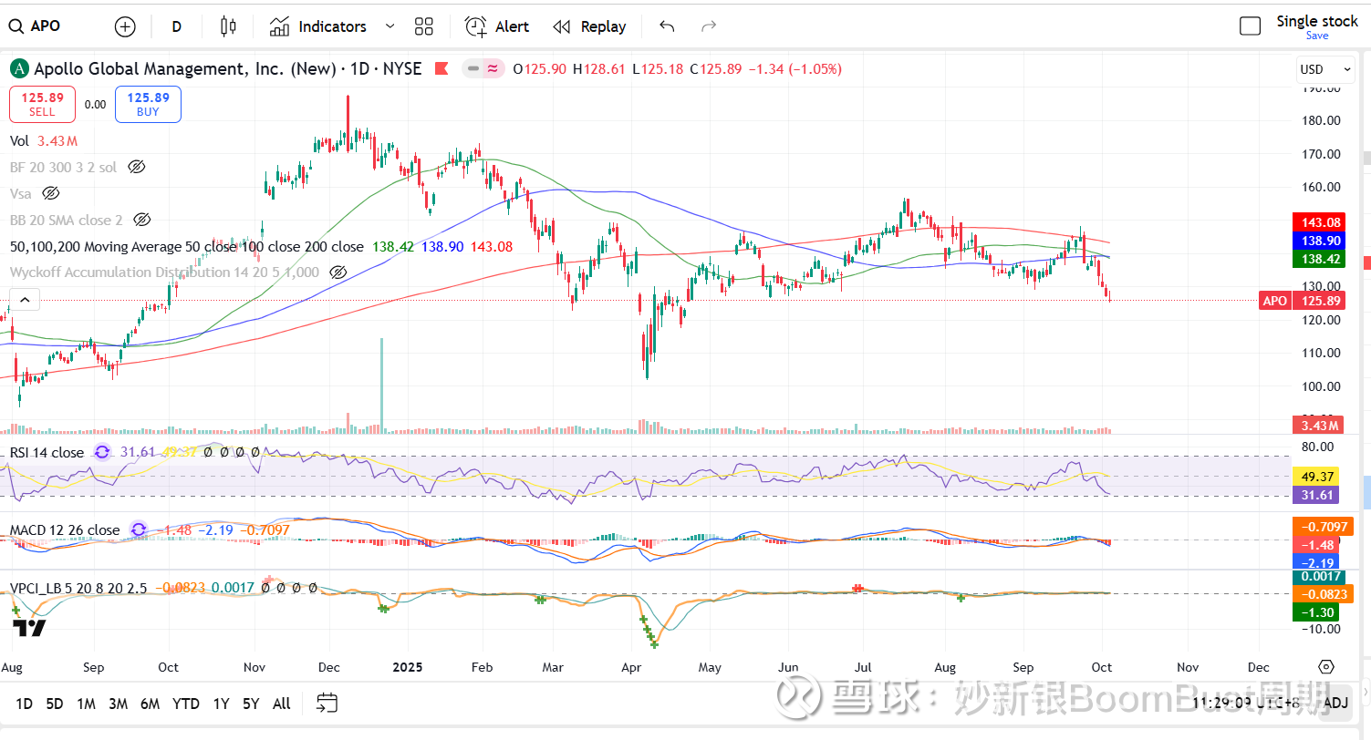The width and height of the screenshot is (1371, 740).
Task: Redo the last chart action
Action: point(709,26)
